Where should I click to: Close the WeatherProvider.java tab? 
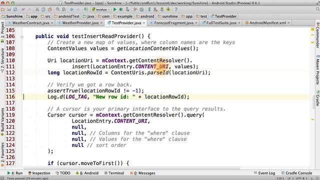[101, 23]
